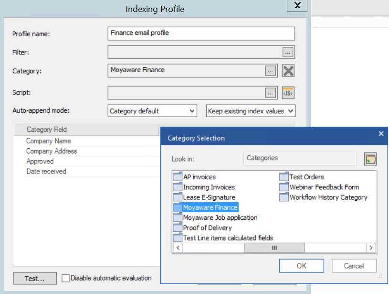Click the Moyaware Finance category icon
389x294 pixels.
pos(178,207)
